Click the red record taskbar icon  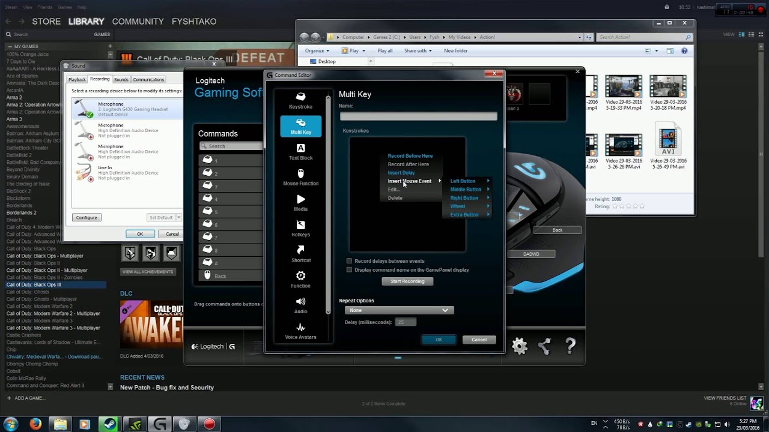(209, 424)
